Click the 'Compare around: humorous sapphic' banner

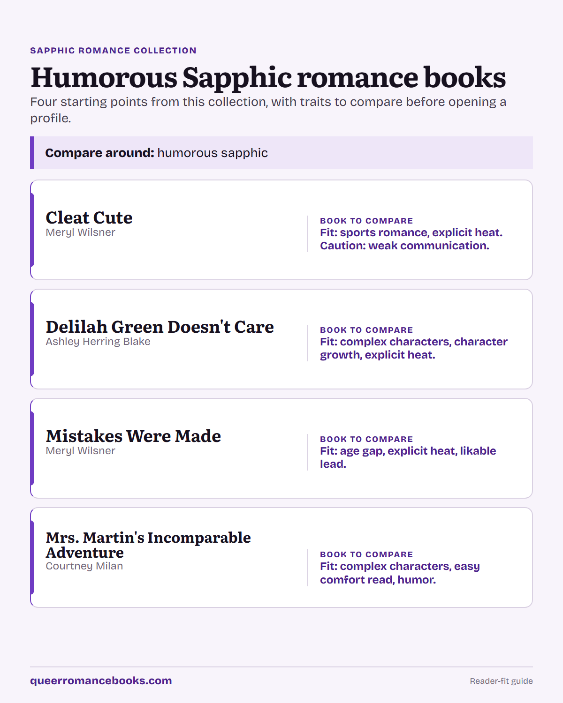click(281, 153)
